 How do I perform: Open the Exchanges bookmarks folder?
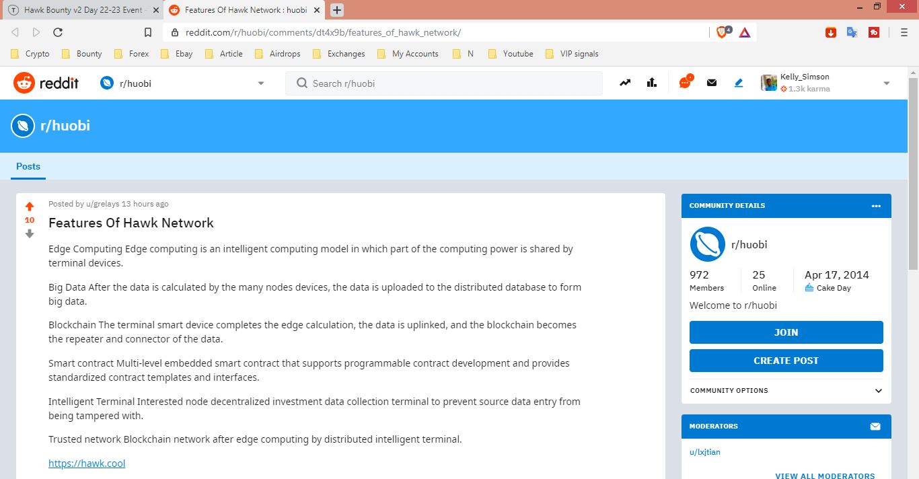pyautogui.click(x=338, y=54)
